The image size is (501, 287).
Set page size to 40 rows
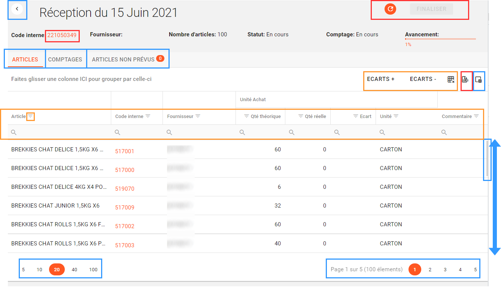click(x=75, y=269)
